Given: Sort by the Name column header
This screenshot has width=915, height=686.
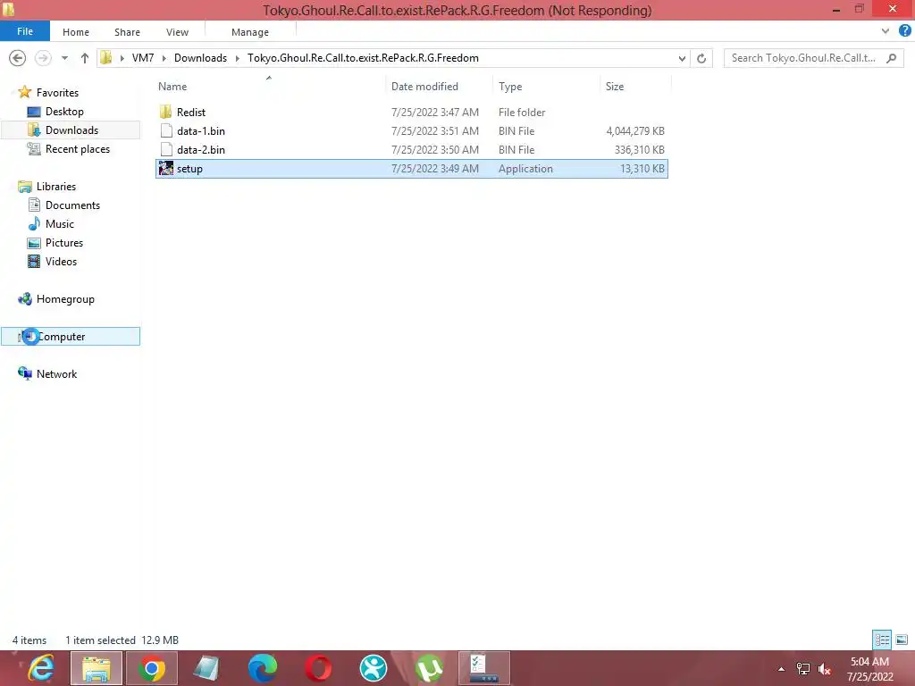Looking at the screenshot, I should 172,87.
